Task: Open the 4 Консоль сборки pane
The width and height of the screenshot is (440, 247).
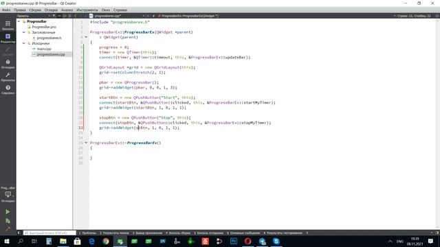Action: click(178, 233)
